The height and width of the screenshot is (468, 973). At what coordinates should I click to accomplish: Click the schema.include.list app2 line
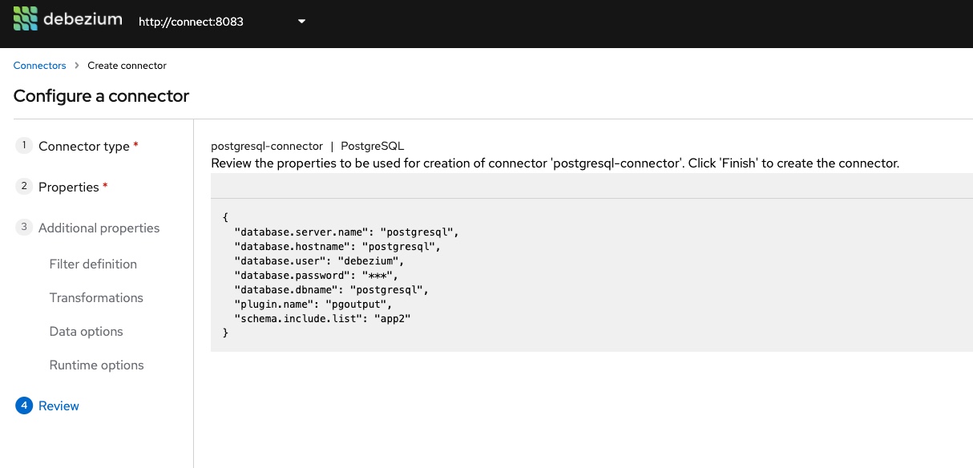click(x=323, y=318)
